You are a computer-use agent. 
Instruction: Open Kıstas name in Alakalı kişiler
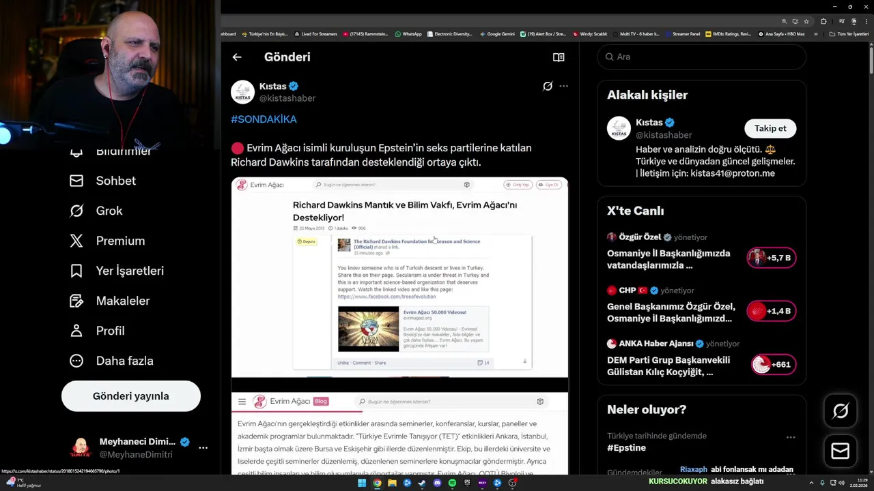649,123
